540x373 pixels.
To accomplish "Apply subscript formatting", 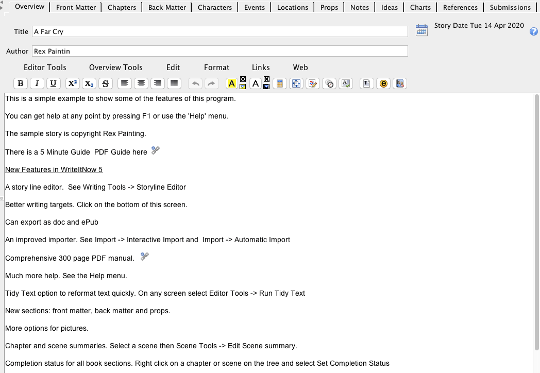I will [x=89, y=83].
